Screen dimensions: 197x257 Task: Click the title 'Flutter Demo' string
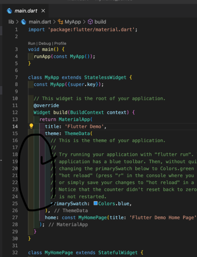click(84, 126)
